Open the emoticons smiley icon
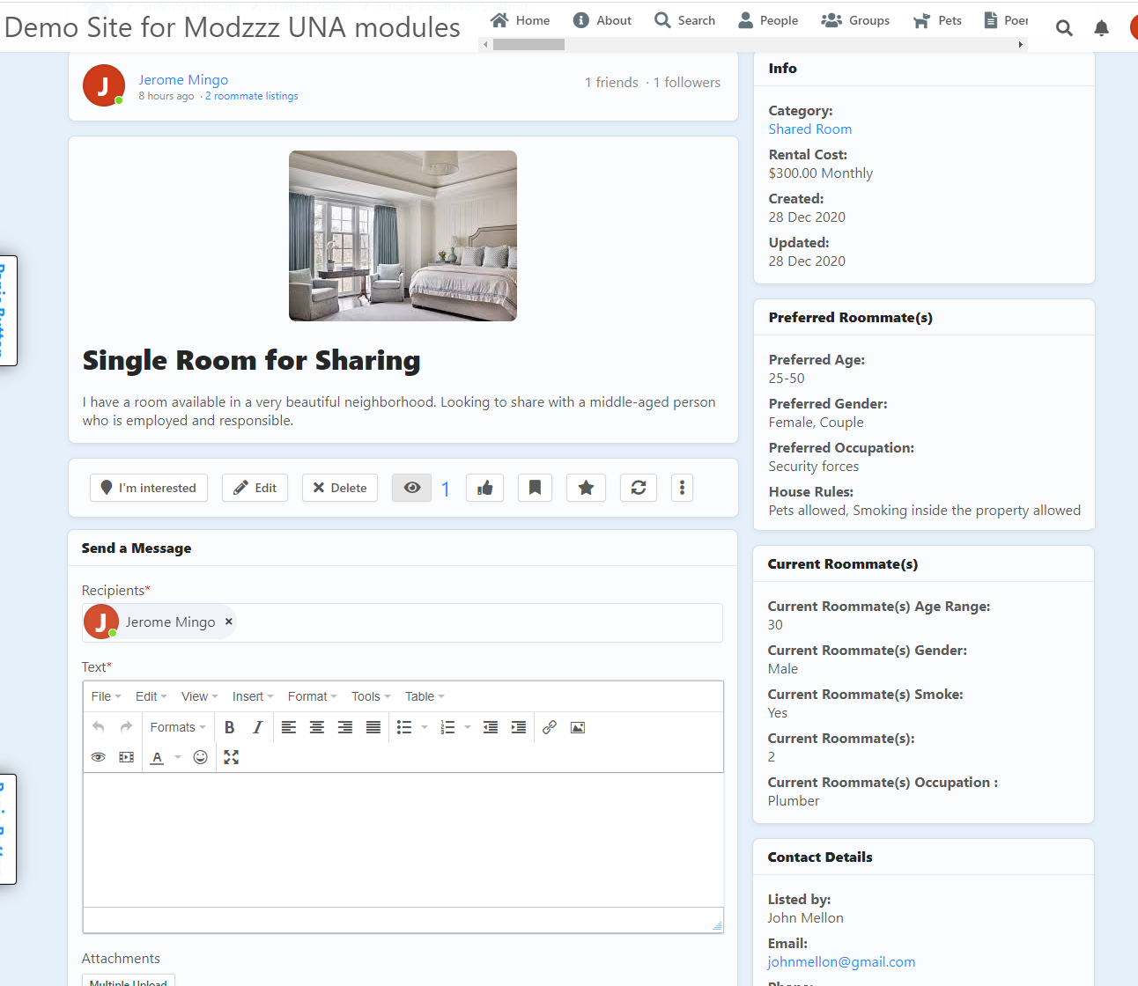1138x986 pixels. [x=201, y=757]
